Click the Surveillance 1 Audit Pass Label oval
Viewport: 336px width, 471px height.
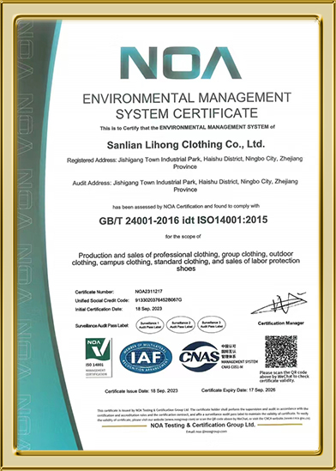150,325
